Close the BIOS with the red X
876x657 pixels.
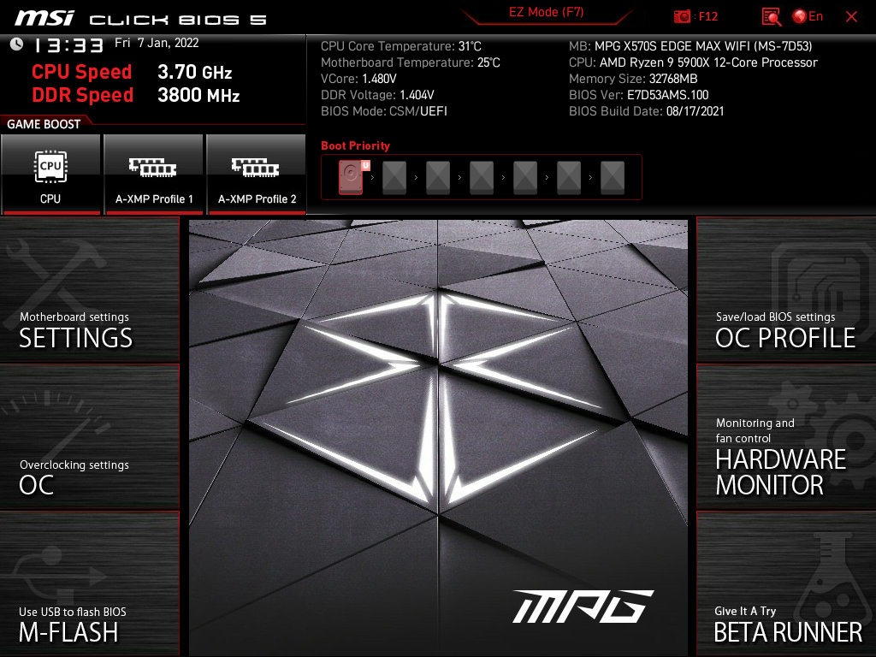pyautogui.click(x=851, y=17)
